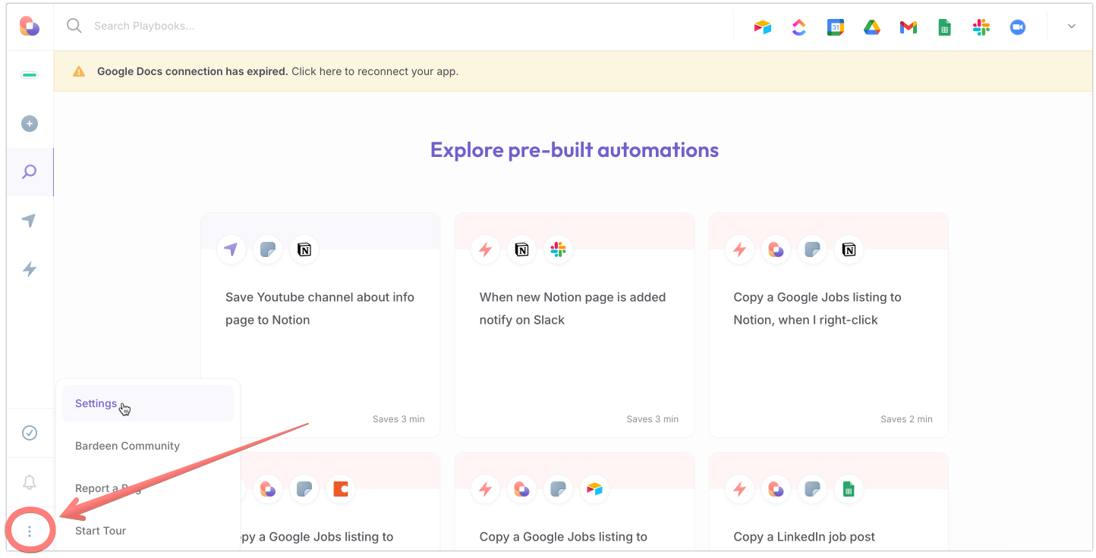Open the paper plane icon in sidebar
This screenshot has width=1096, height=558.
pos(30,221)
